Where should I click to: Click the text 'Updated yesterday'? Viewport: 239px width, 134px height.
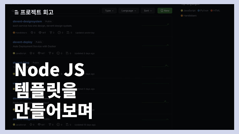pos(85,33)
